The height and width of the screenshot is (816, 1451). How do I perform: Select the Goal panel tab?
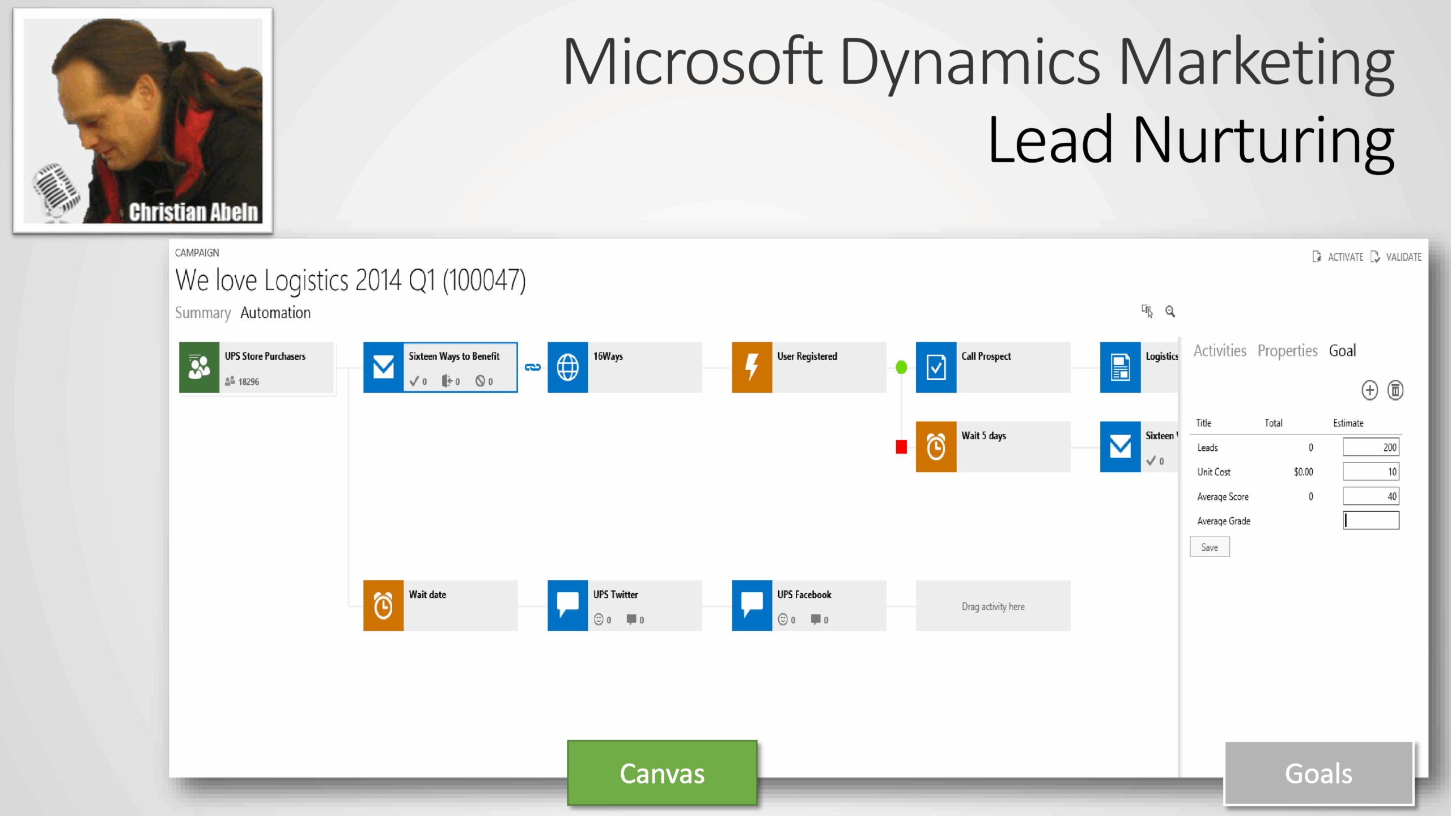tap(1342, 351)
